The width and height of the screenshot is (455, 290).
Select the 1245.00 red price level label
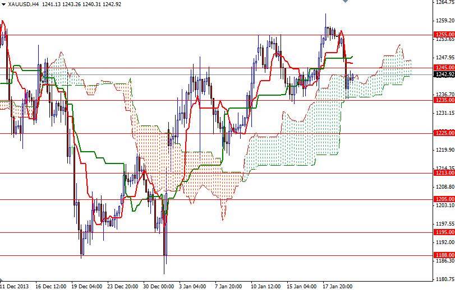[444, 67]
